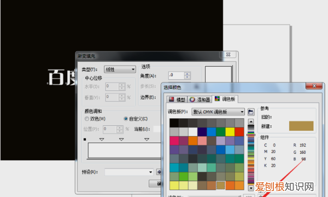Select the 双色 two-color radio button
328x197 pixels.
[x=86, y=119]
